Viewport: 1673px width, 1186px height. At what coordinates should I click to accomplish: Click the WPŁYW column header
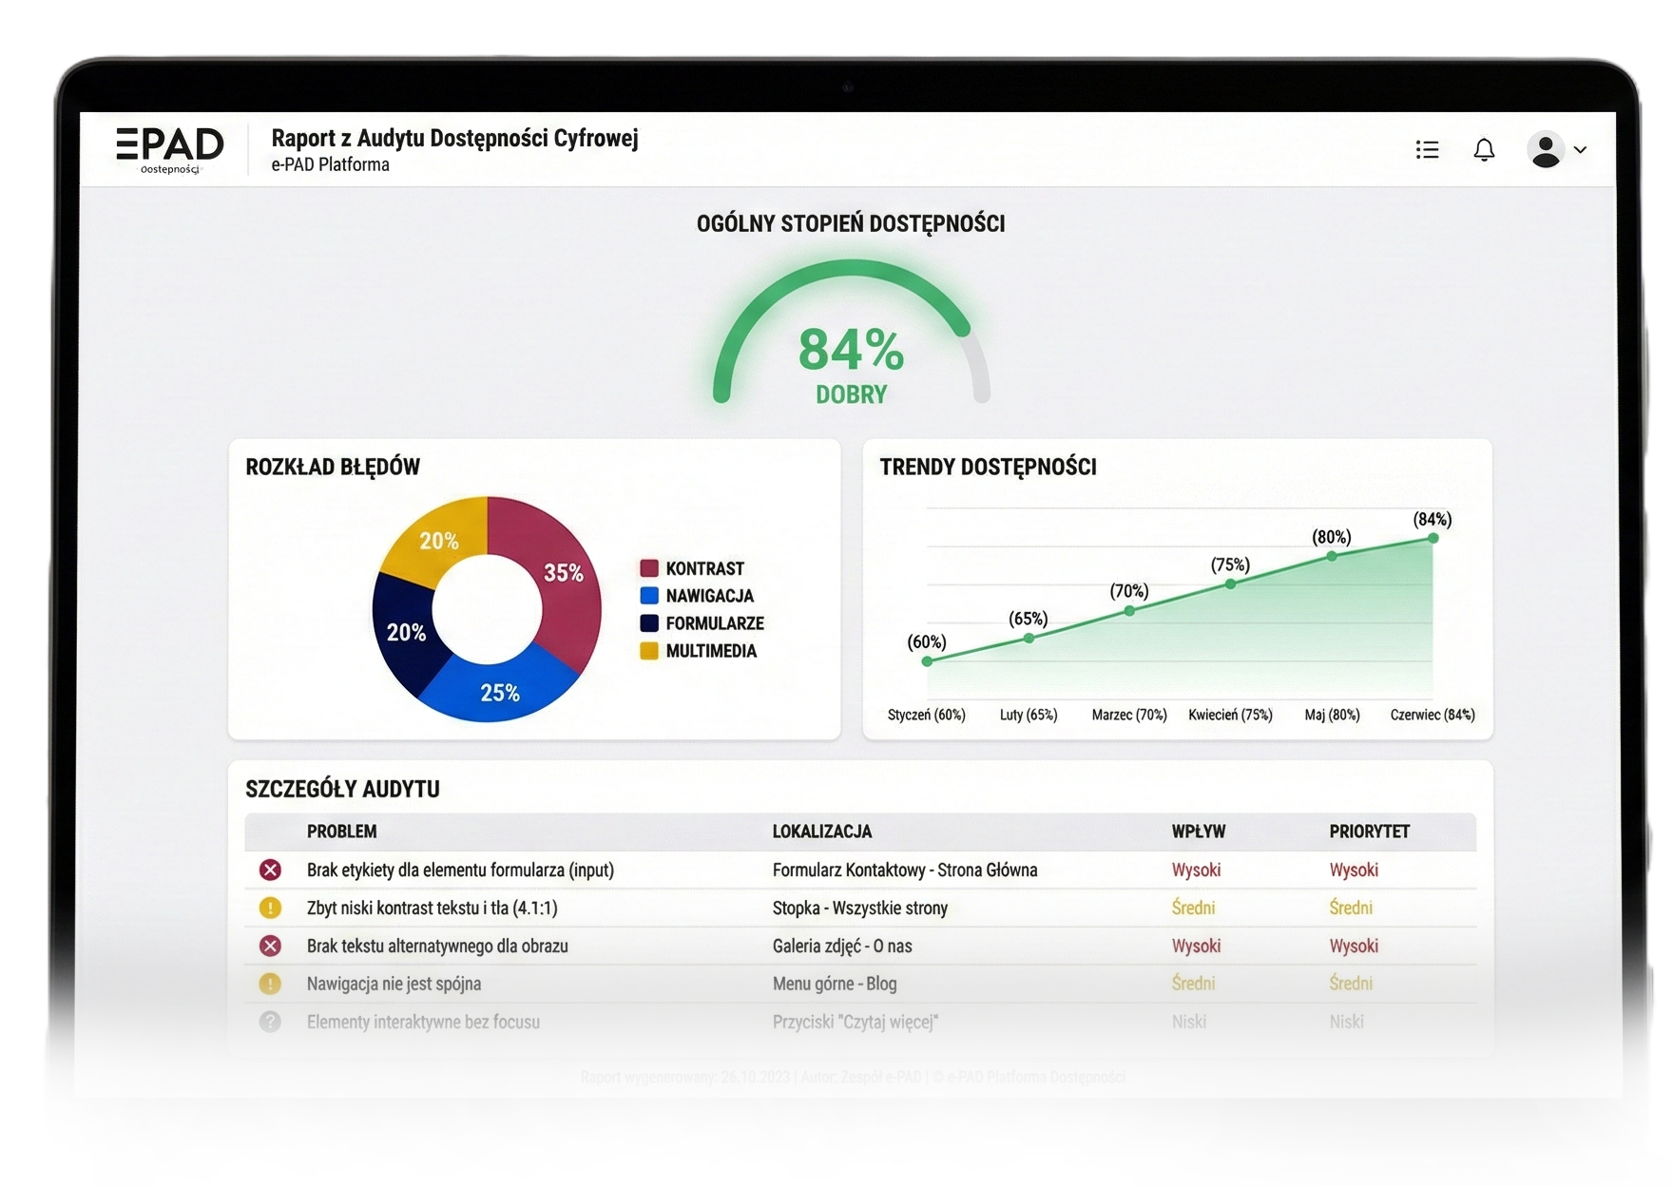(x=1198, y=832)
